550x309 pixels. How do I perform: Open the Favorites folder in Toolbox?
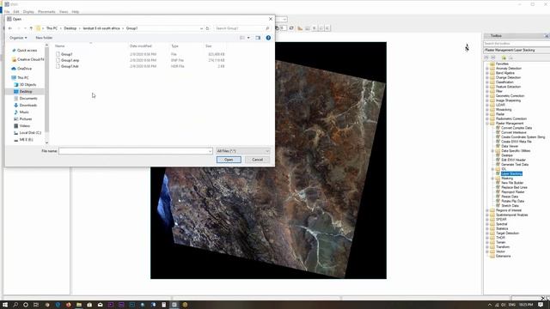tap(502, 64)
